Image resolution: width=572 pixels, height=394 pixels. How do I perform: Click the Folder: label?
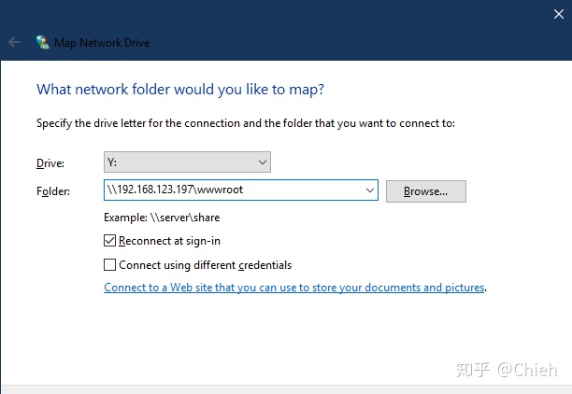[x=53, y=191]
